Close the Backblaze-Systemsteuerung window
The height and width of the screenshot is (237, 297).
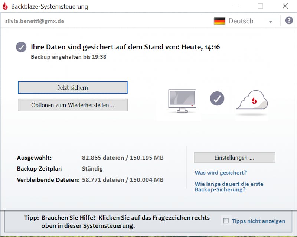(285, 6)
